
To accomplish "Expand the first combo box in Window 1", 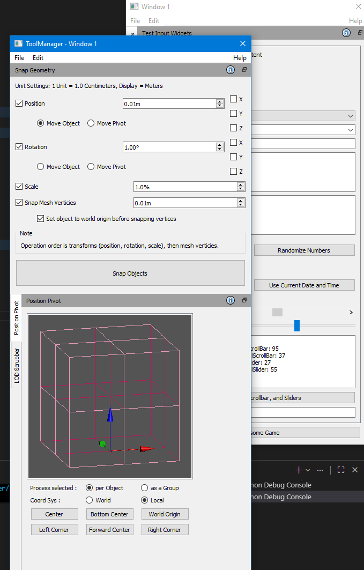I will click(x=350, y=116).
